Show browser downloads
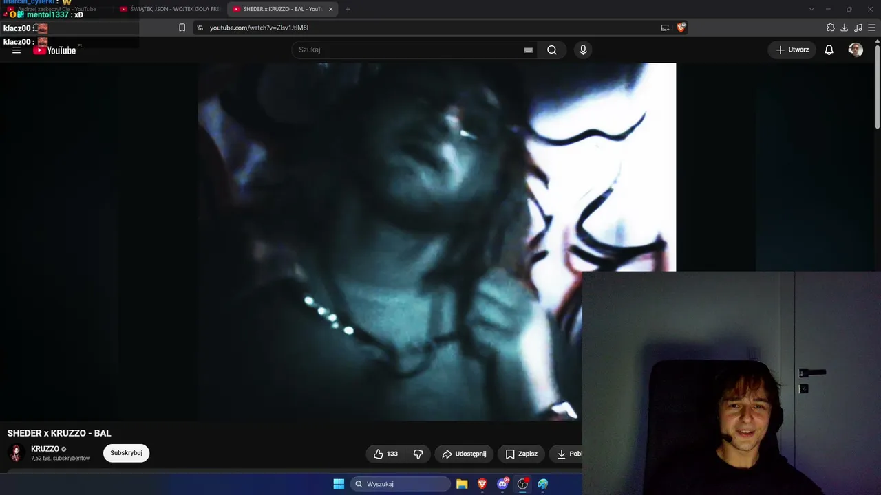The height and width of the screenshot is (495, 881). (x=845, y=27)
